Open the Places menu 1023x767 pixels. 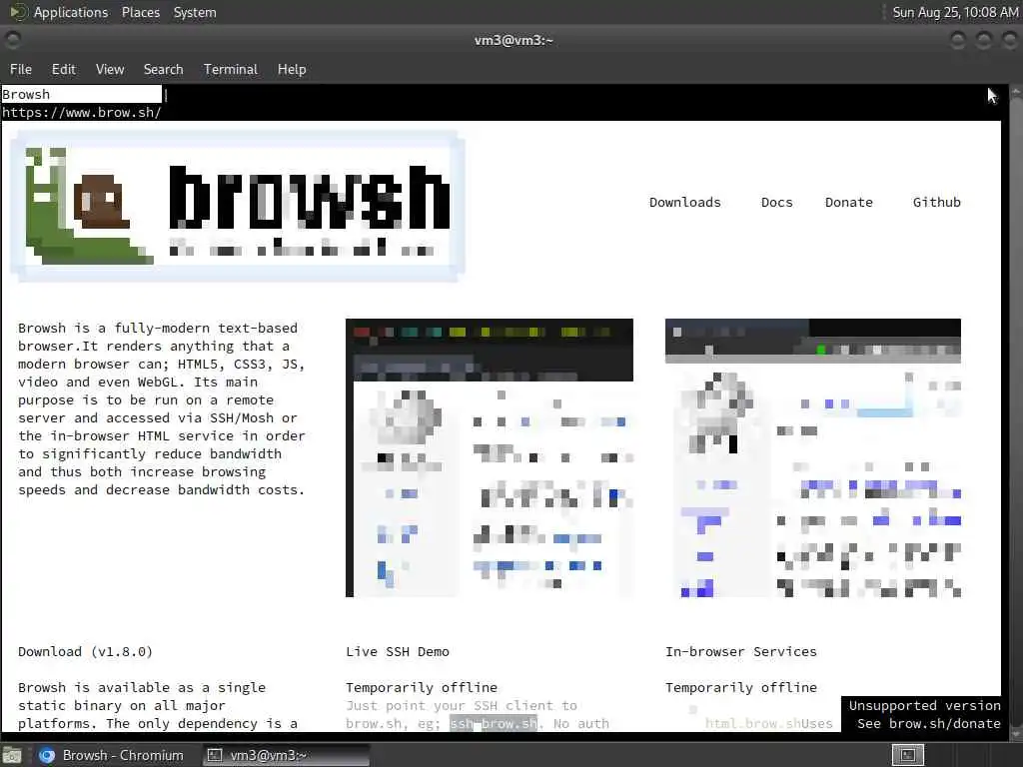(140, 12)
